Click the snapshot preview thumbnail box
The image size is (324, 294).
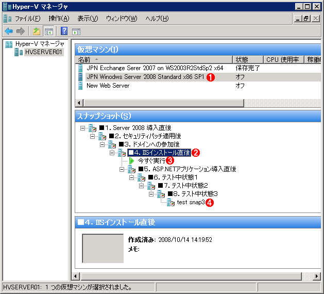(103, 248)
